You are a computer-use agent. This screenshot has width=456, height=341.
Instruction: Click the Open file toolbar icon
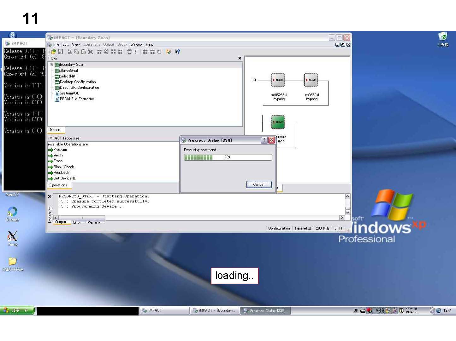[53, 52]
